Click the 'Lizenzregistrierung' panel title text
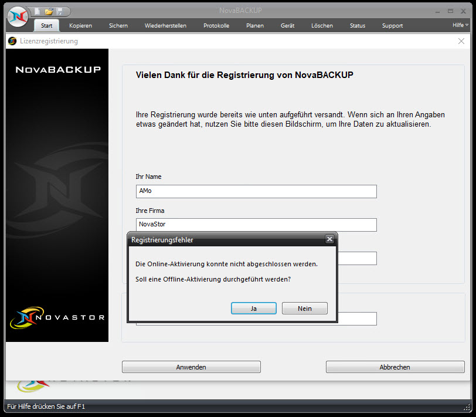The width and height of the screenshot is (476, 417). (49, 41)
